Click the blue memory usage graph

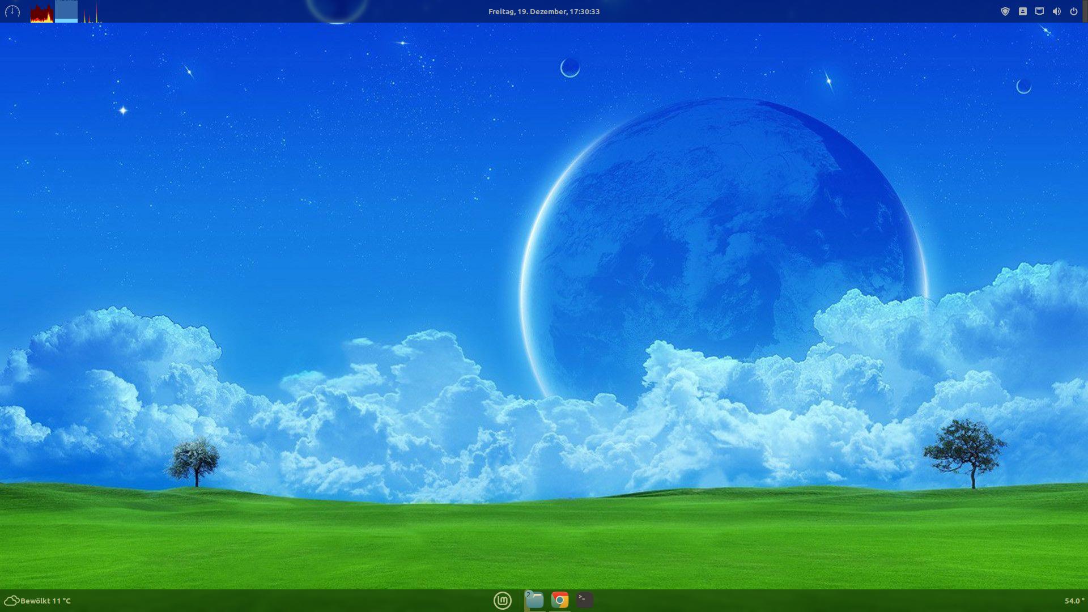[66, 12]
